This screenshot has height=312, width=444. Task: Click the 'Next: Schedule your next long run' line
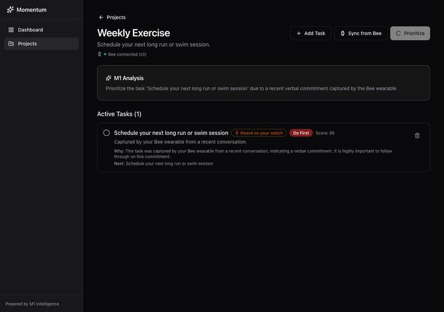click(164, 163)
